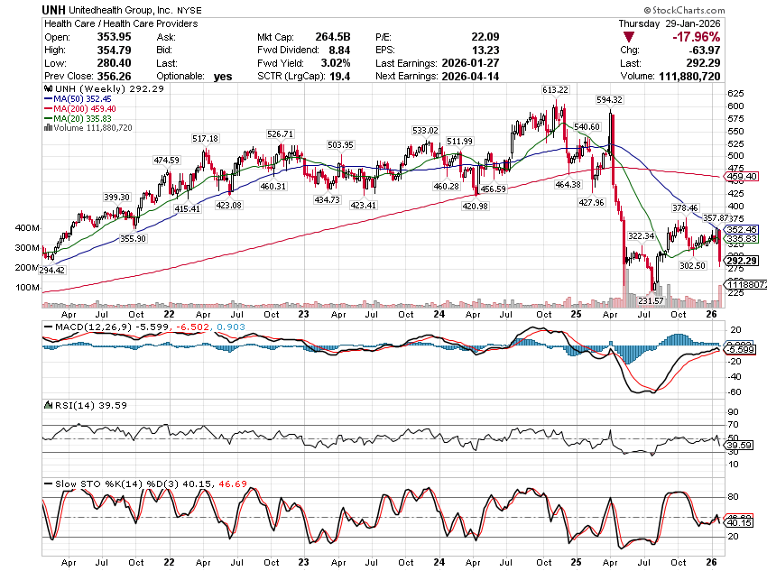The width and height of the screenshot is (767, 571).
Task: Click the Volume 111,880,720 legend text
Action: point(92,128)
